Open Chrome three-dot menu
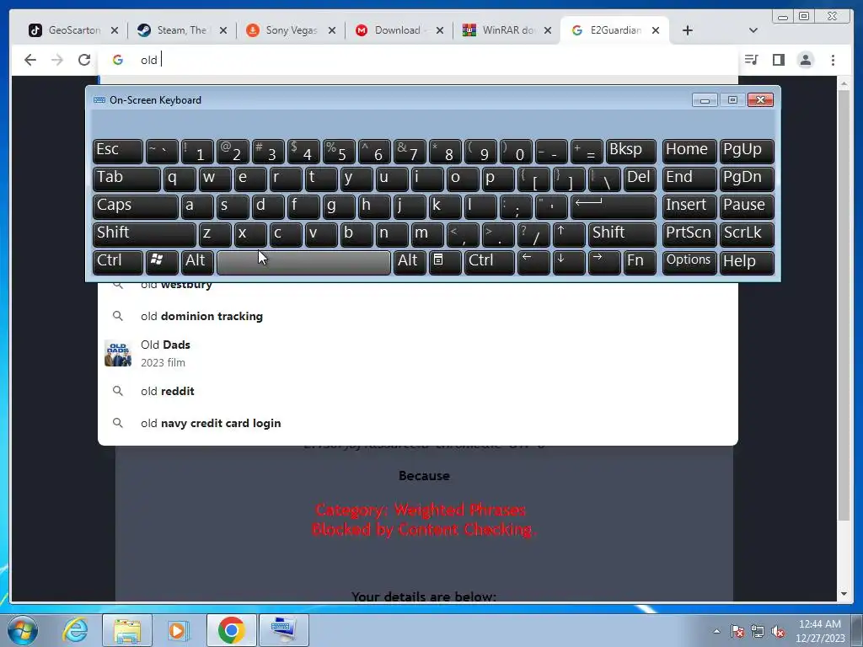 (x=833, y=60)
